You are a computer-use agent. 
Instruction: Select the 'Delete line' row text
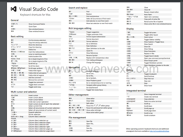(x=32, y=50)
